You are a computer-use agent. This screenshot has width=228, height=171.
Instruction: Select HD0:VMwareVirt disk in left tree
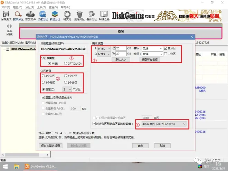pos(23,49)
